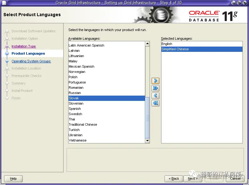Remove selected language with single left arrow
249x185 pixels.
click(155, 96)
